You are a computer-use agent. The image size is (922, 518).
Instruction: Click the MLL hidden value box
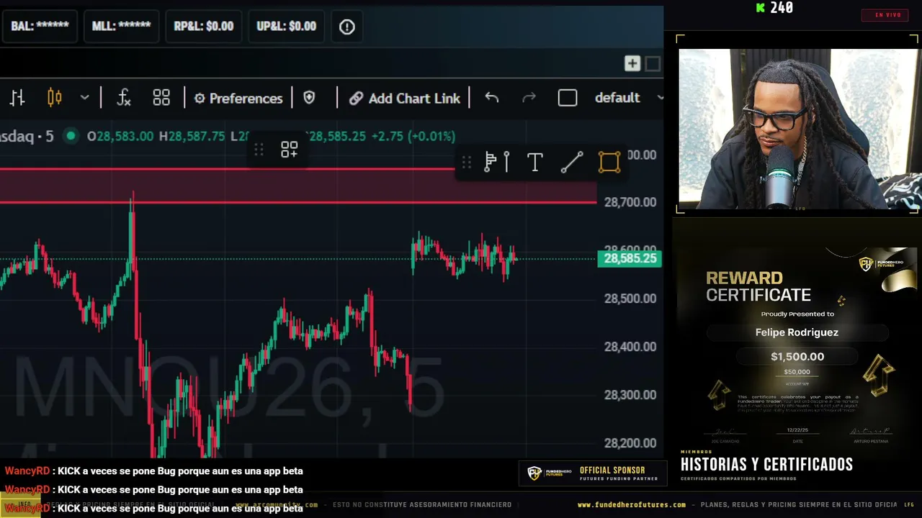pos(121,26)
